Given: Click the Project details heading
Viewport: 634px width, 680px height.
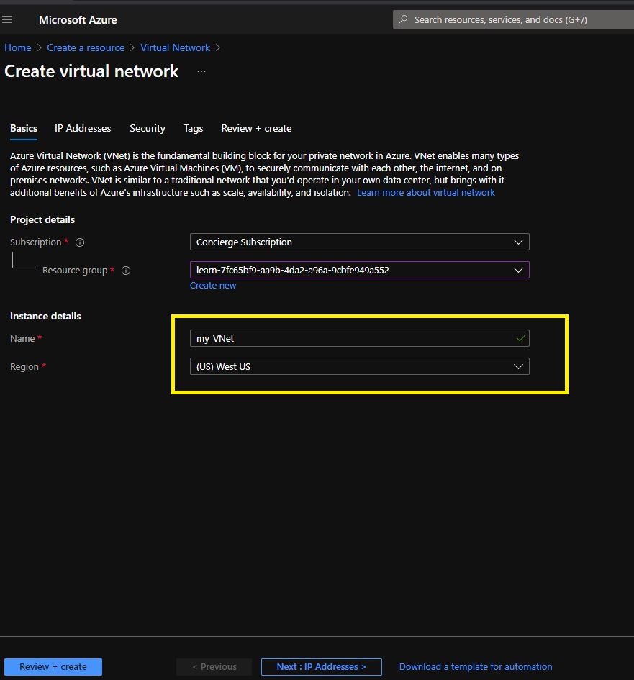Looking at the screenshot, I should [x=42, y=220].
